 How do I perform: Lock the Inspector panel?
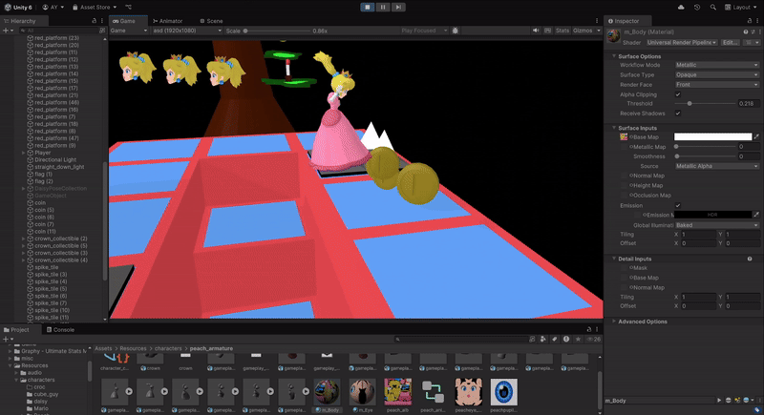750,21
